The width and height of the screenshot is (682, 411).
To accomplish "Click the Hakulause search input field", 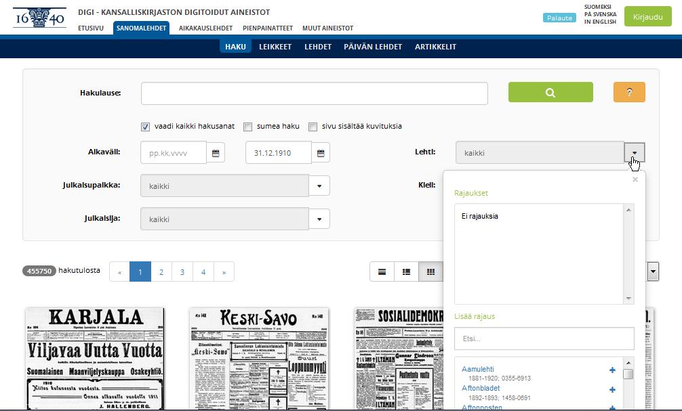I will 315,93.
